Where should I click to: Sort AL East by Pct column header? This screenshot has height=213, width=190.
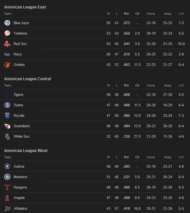point(126,14)
